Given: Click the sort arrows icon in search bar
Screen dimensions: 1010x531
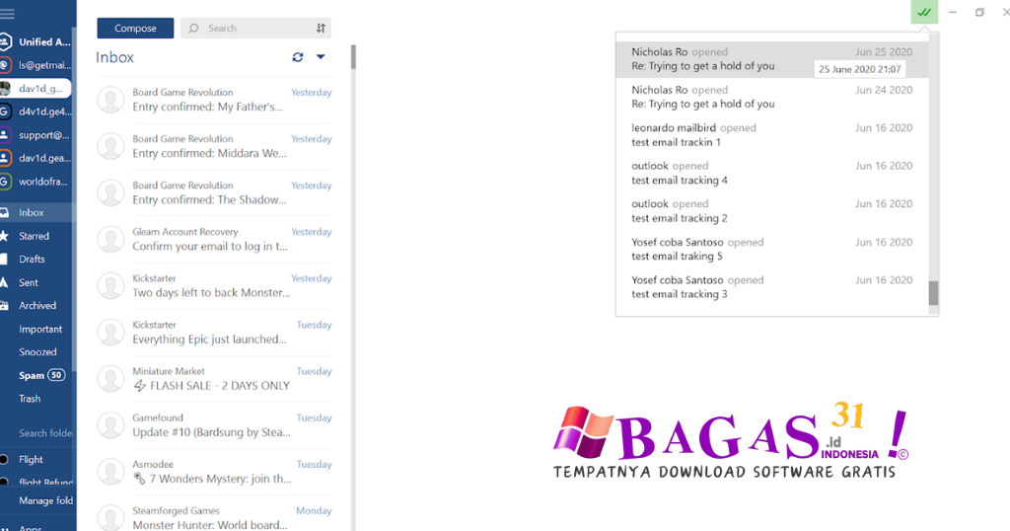Looking at the screenshot, I should 321,29.
